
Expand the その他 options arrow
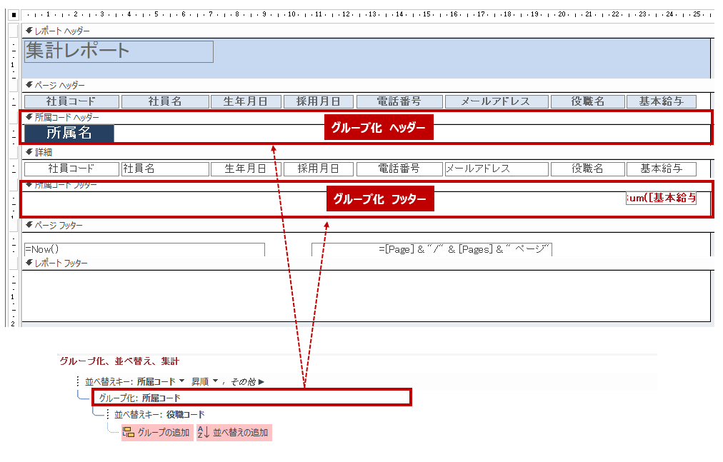pyautogui.click(x=261, y=382)
